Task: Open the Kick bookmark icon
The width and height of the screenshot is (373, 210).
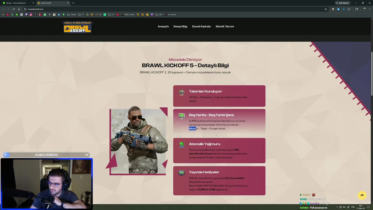Action: point(17,15)
